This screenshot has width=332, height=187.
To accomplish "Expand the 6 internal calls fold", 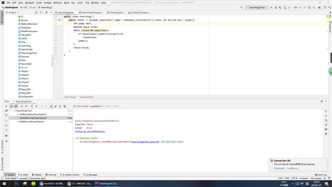I will [87, 138].
